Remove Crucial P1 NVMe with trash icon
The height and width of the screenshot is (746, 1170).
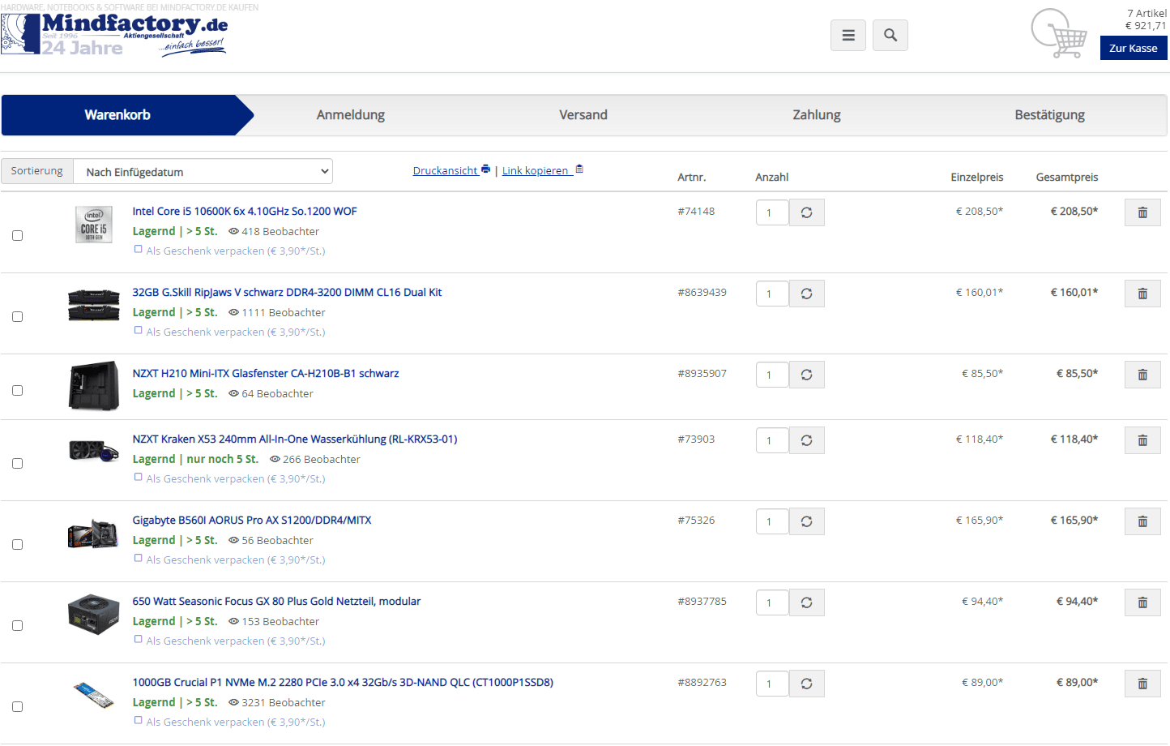1142,684
